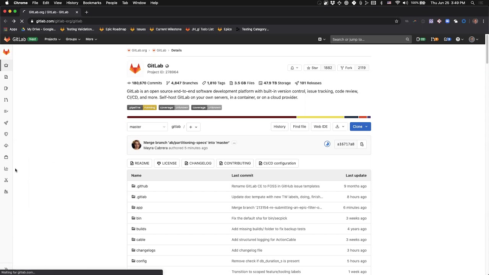489x275 pixels.
Task: Open the Operations cloud sidebar icon
Action: 6,146
